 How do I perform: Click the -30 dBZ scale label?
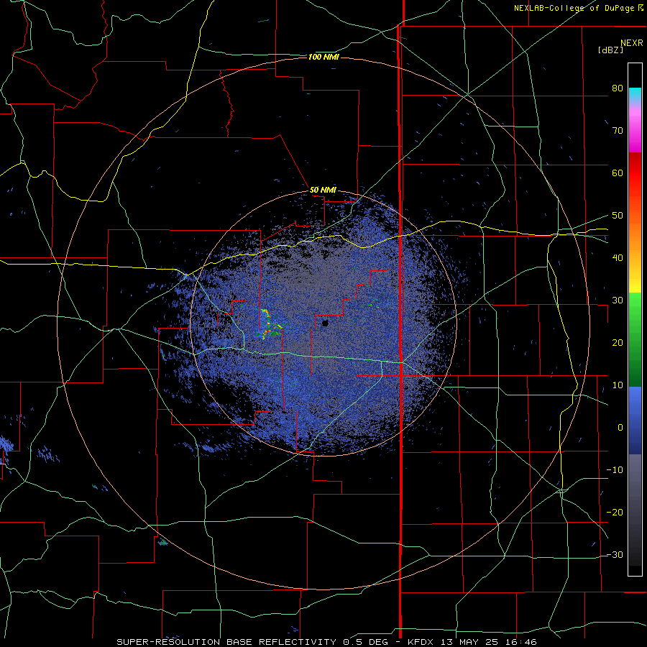[x=615, y=555]
